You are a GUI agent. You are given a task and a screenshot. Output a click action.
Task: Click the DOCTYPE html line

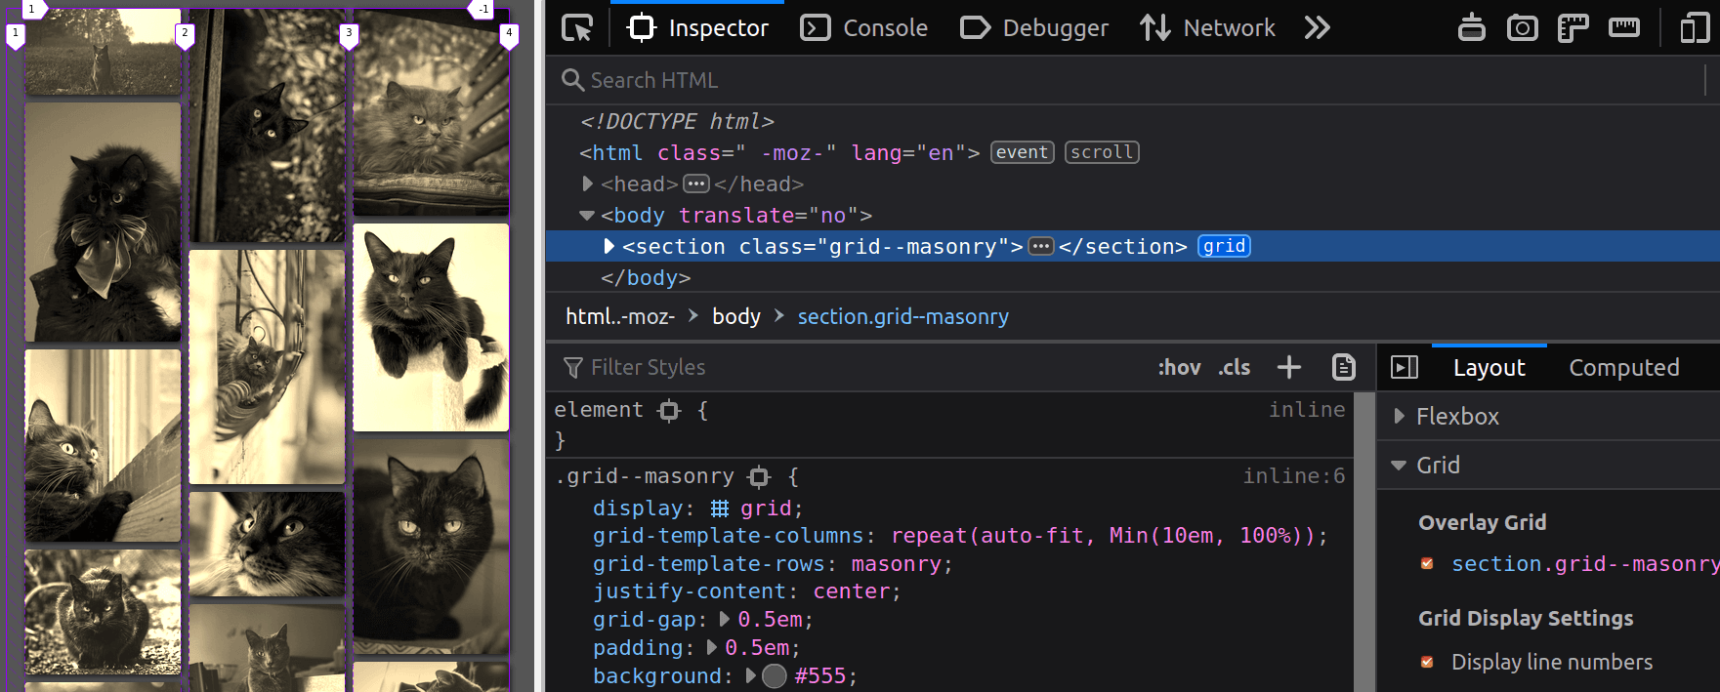pos(677,121)
